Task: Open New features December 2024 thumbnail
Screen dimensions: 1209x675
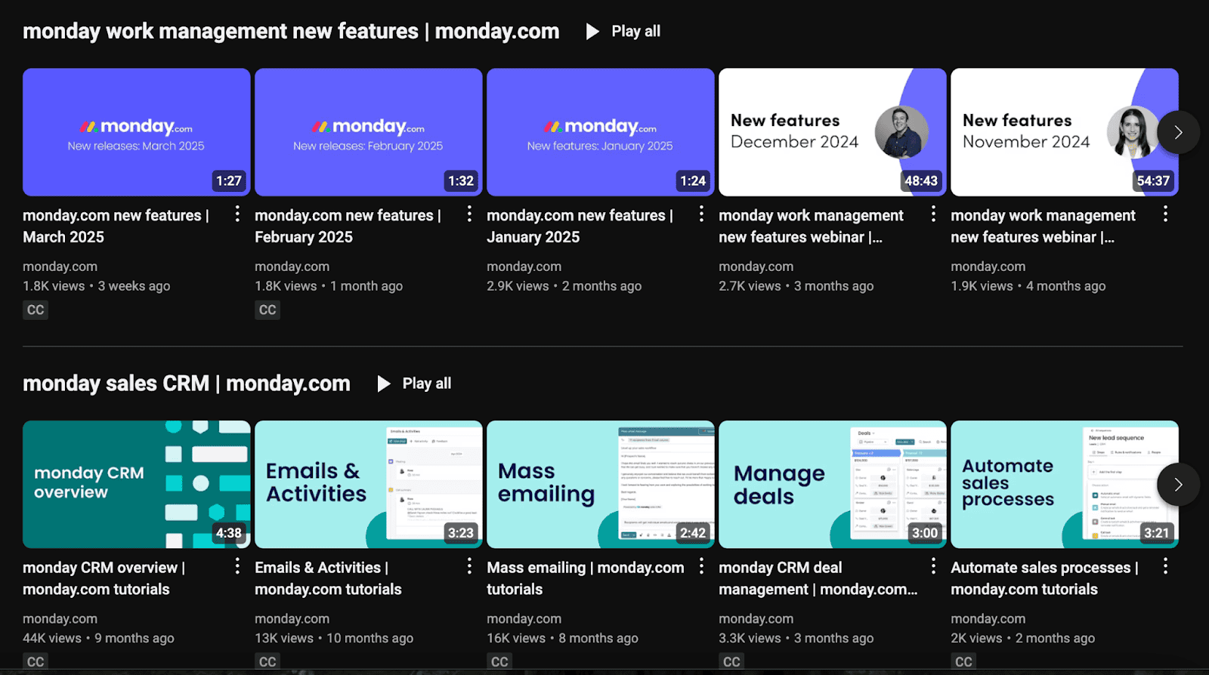Action: click(833, 132)
